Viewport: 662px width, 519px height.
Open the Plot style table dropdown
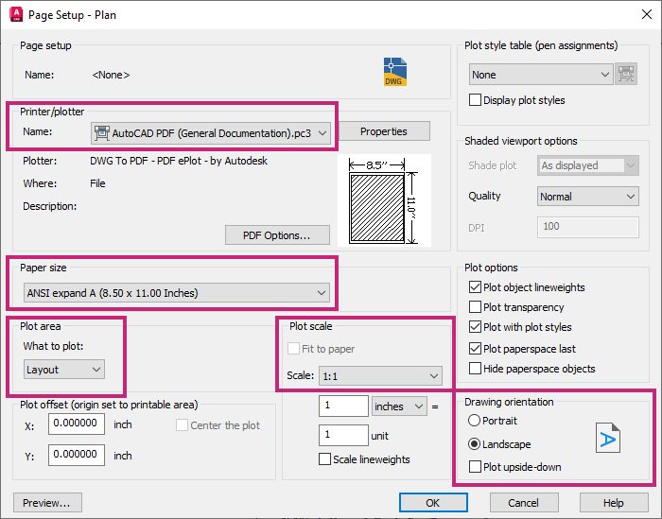click(x=541, y=75)
